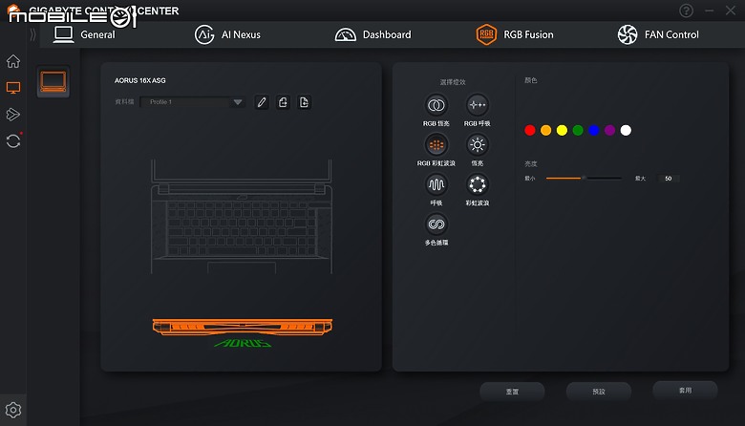Pick the red color swatch
This screenshot has height=426, width=745.
tap(530, 130)
